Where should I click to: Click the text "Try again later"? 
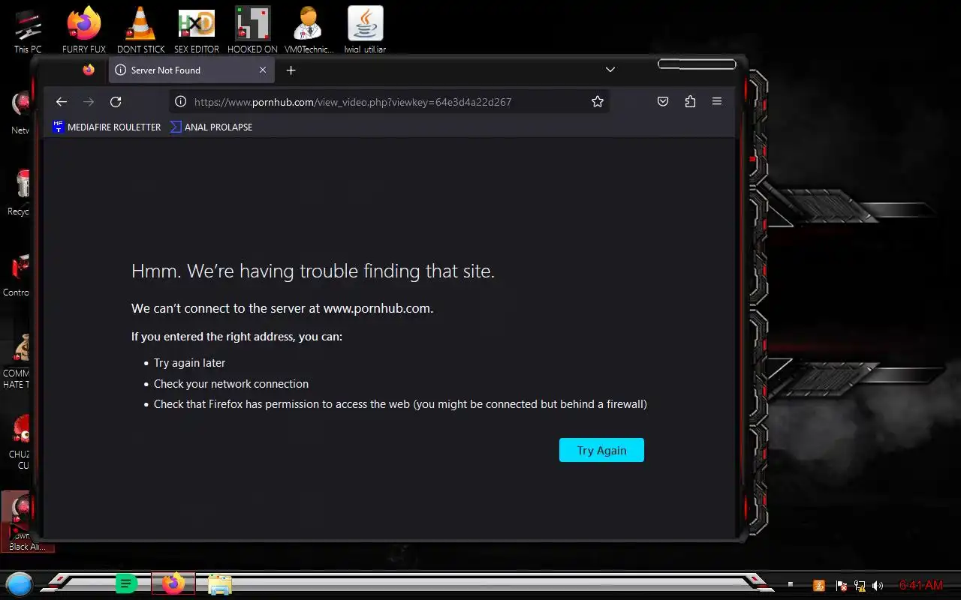[190, 363]
